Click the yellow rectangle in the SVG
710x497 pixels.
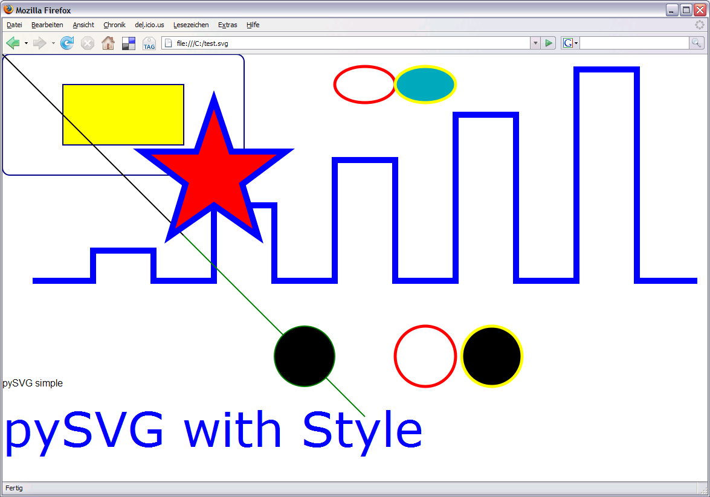(123, 115)
